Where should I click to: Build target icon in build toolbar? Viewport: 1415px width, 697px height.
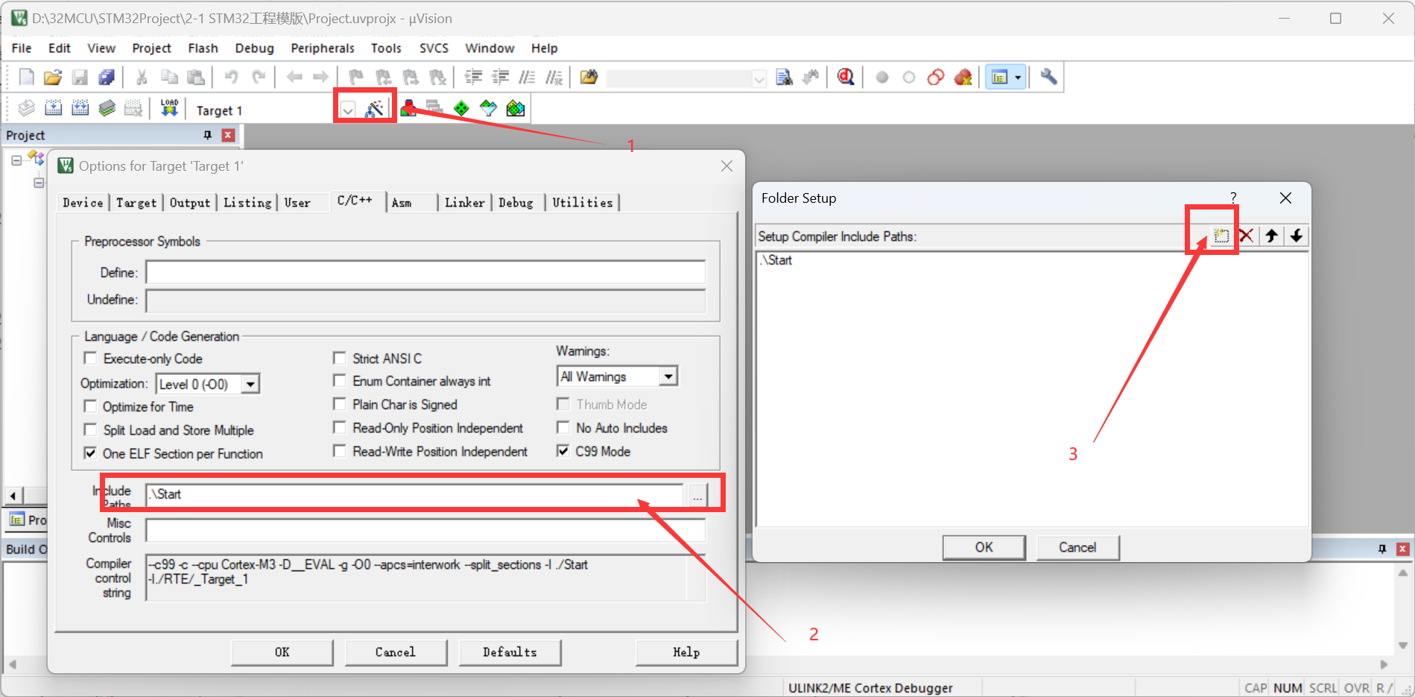(x=53, y=109)
